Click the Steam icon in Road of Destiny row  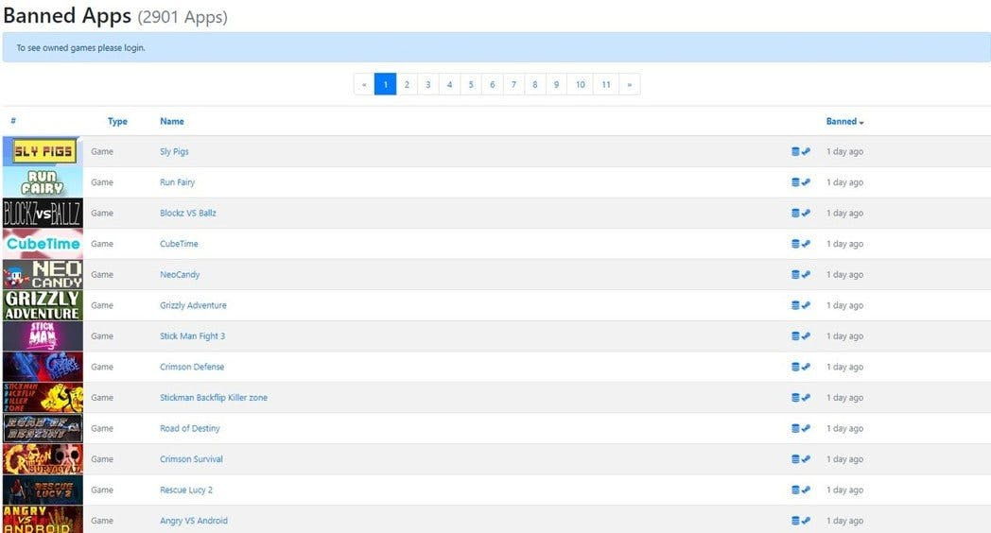(806, 429)
